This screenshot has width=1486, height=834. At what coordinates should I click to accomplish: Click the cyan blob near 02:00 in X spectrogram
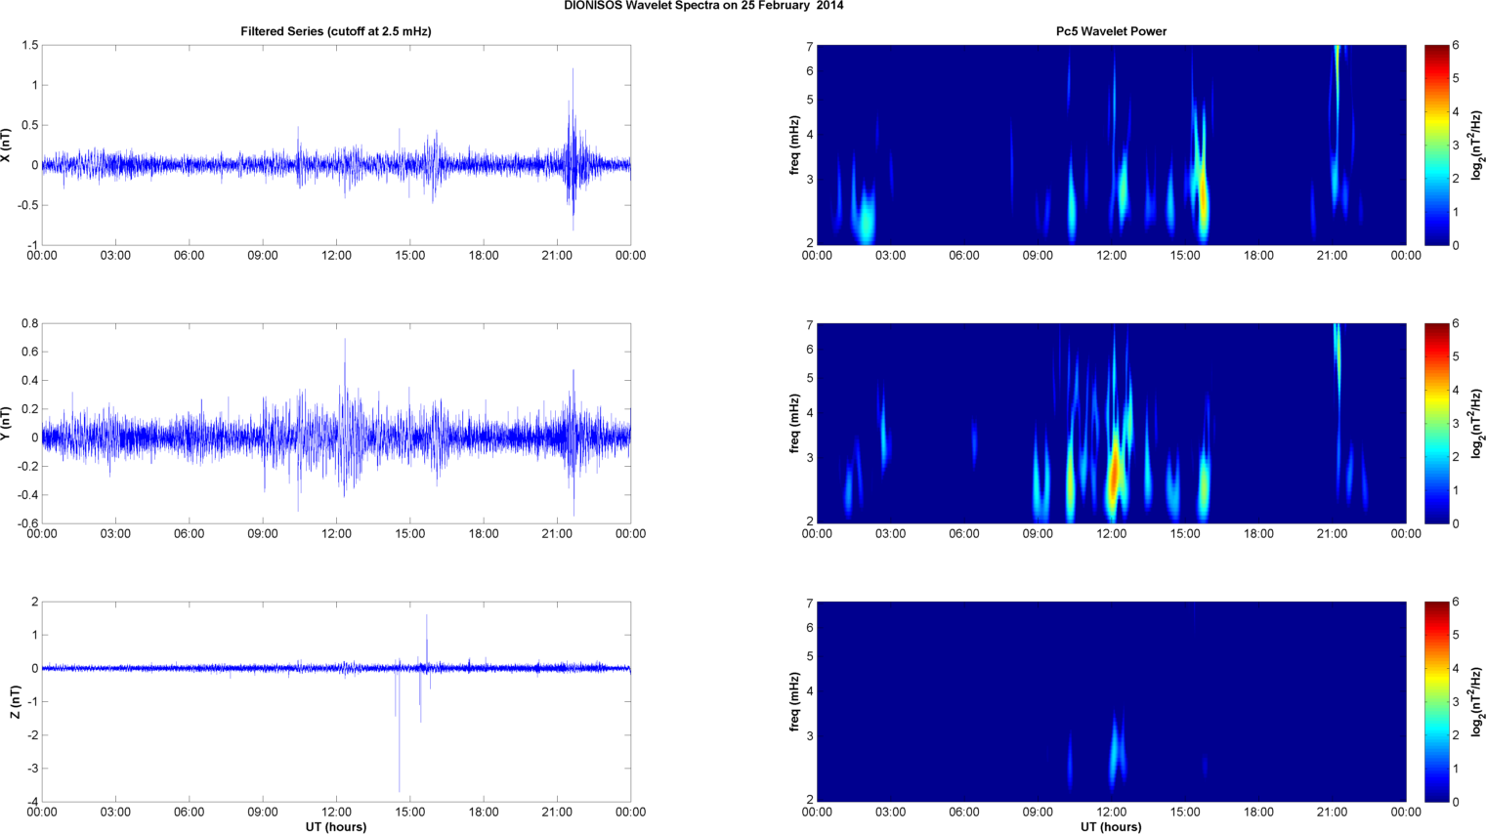865,217
